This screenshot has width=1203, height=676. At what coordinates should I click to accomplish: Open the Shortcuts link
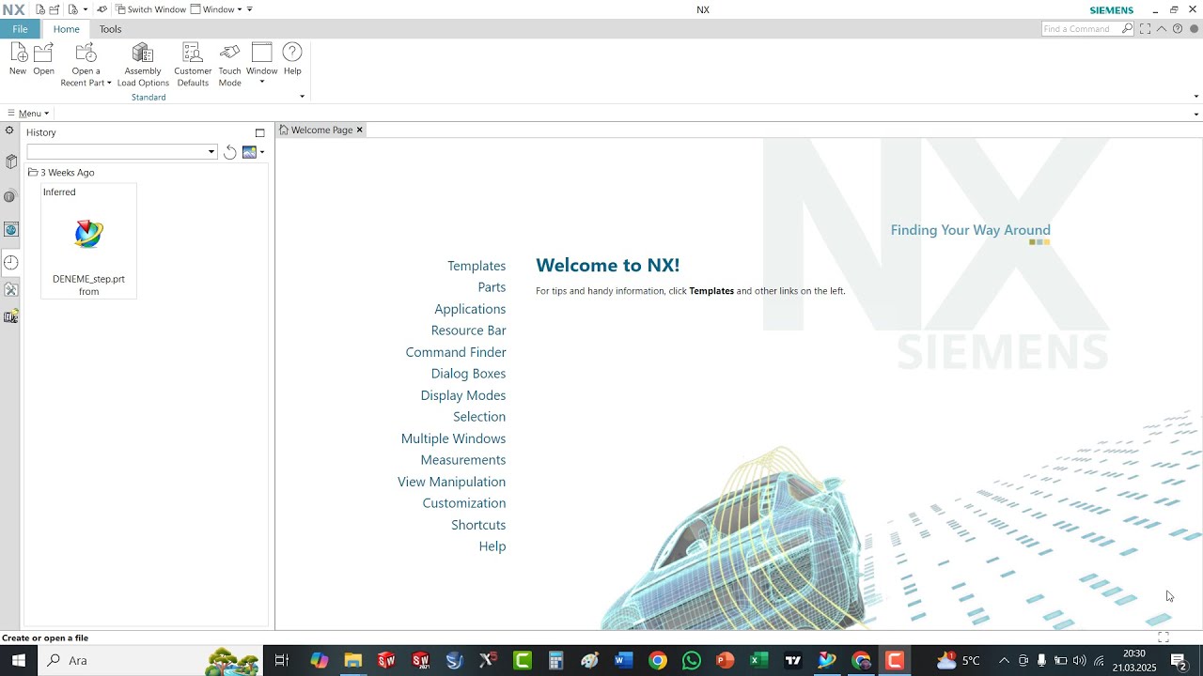click(x=478, y=525)
